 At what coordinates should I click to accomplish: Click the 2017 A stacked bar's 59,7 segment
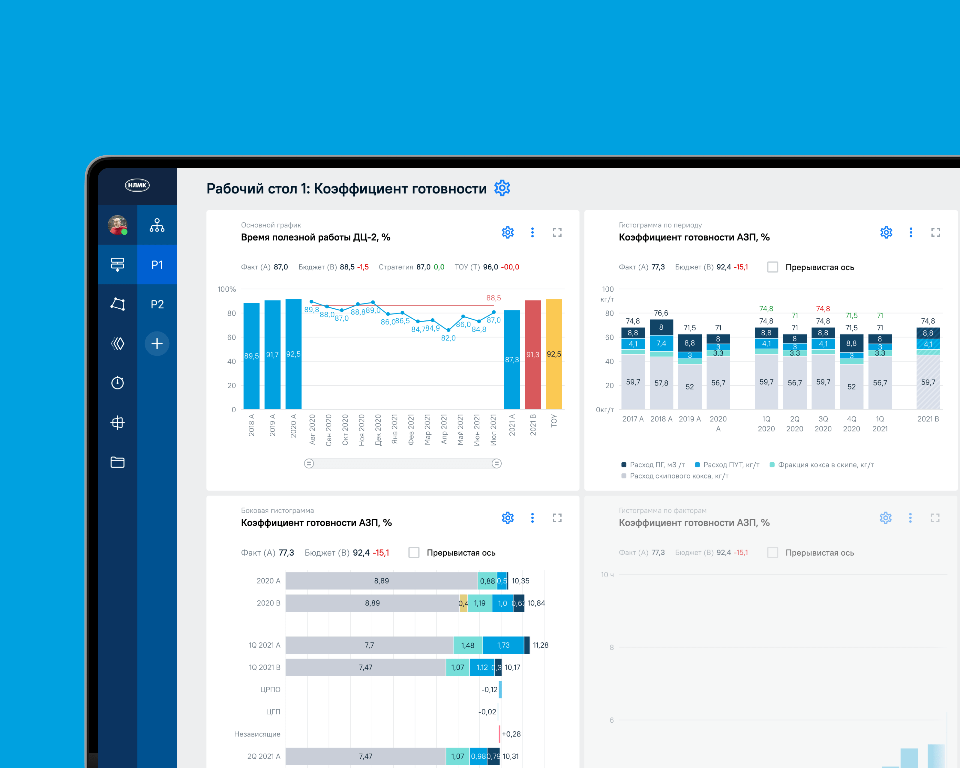[x=633, y=382]
